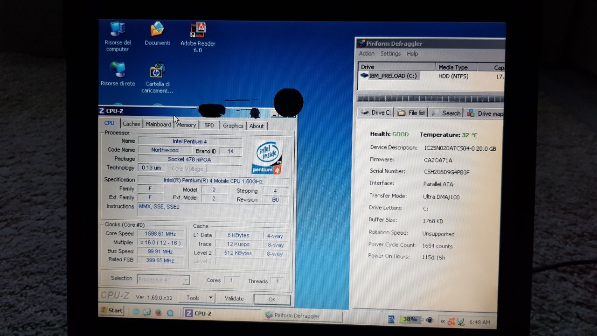
Task: Switch to the Memory tab
Action: (x=186, y=125)
